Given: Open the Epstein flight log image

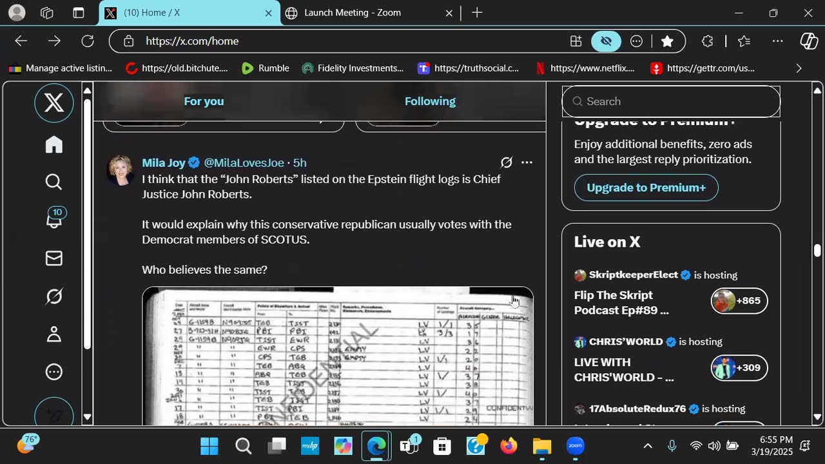Looking at the screenshot, I should point(338,356).
